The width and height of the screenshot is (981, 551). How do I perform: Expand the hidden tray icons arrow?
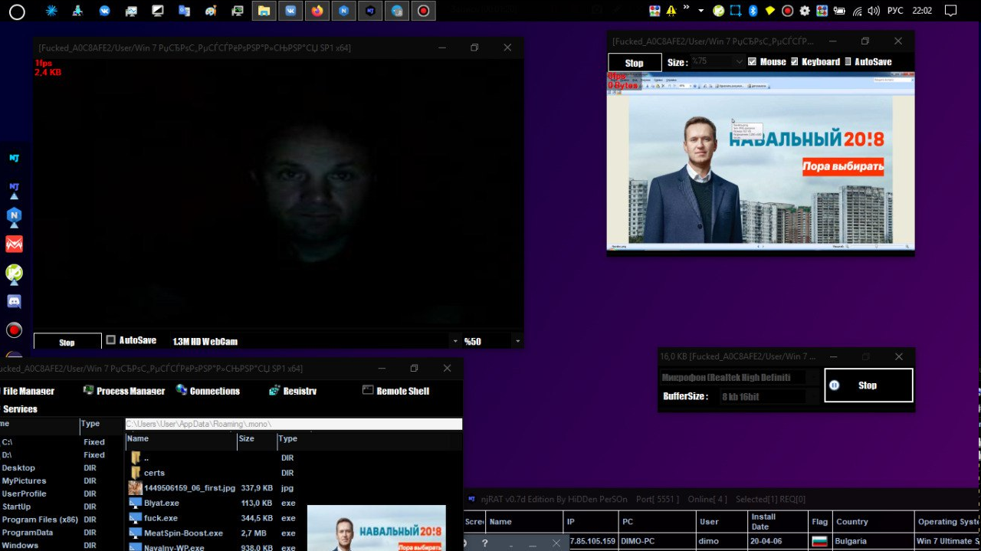click(x=700, y=10)
